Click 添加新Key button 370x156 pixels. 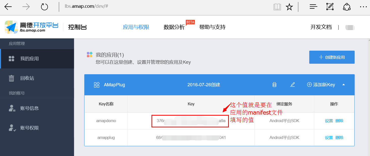[321, 85]
